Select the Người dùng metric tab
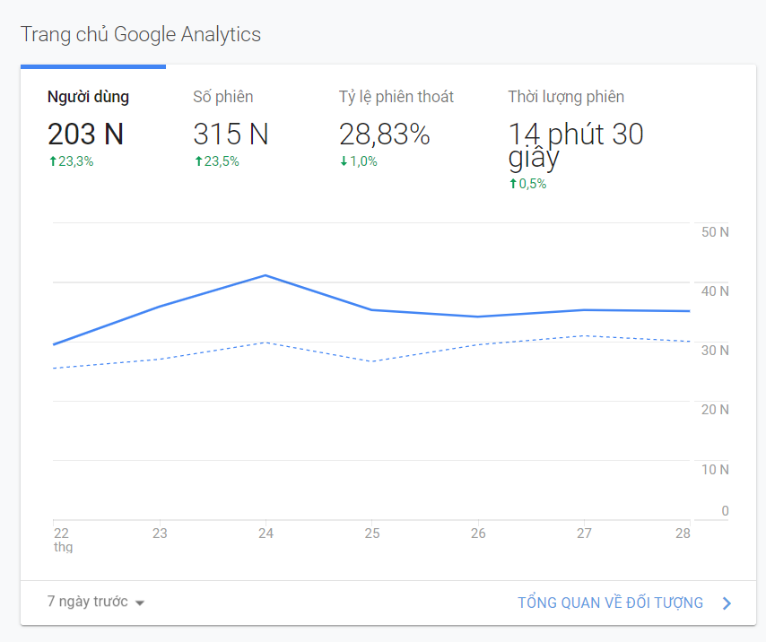Screen dimensions: 766x642 pos(88,97)
